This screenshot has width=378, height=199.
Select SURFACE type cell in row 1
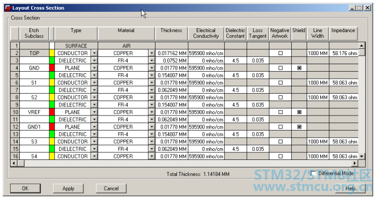pos(76,45)
